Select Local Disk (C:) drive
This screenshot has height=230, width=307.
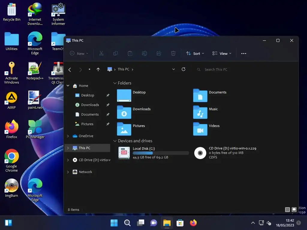153,153
